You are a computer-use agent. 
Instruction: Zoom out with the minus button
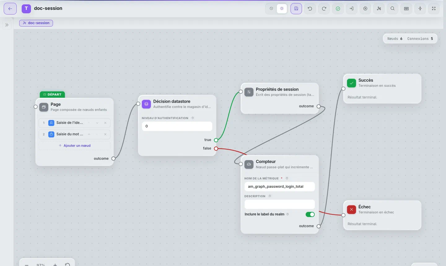(x=27, y=264)
